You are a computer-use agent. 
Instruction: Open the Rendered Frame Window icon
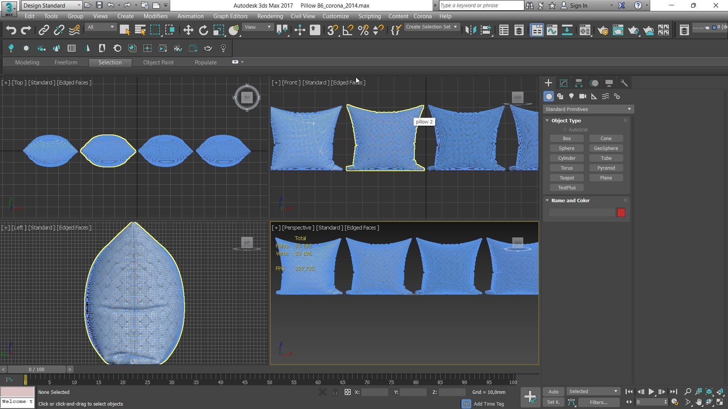tap(618, 30)
